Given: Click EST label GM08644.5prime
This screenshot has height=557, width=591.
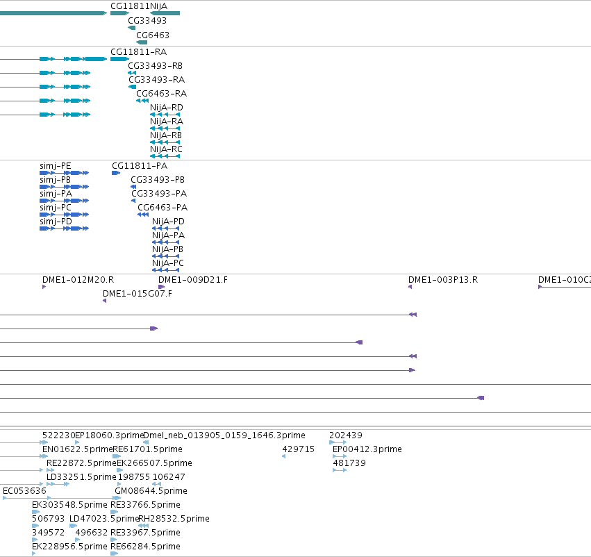Looking at the screenshot, I should pyautogui.click(x=151, y=491).
